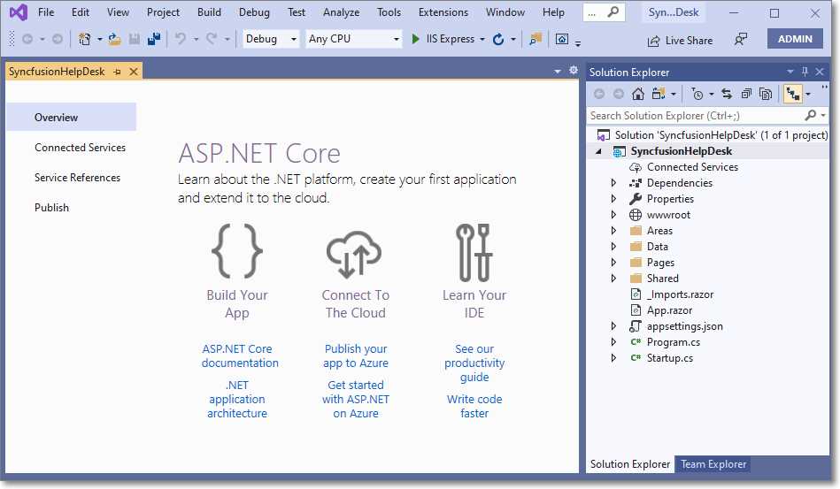Click the Send Feedback person icon
Image resolution: width=840 pixels, height=489 pixels.
click(x=740, y=39)
